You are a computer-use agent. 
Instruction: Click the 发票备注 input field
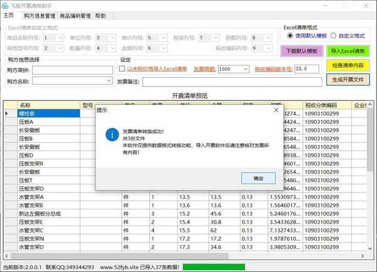click(x=232, y=81)
